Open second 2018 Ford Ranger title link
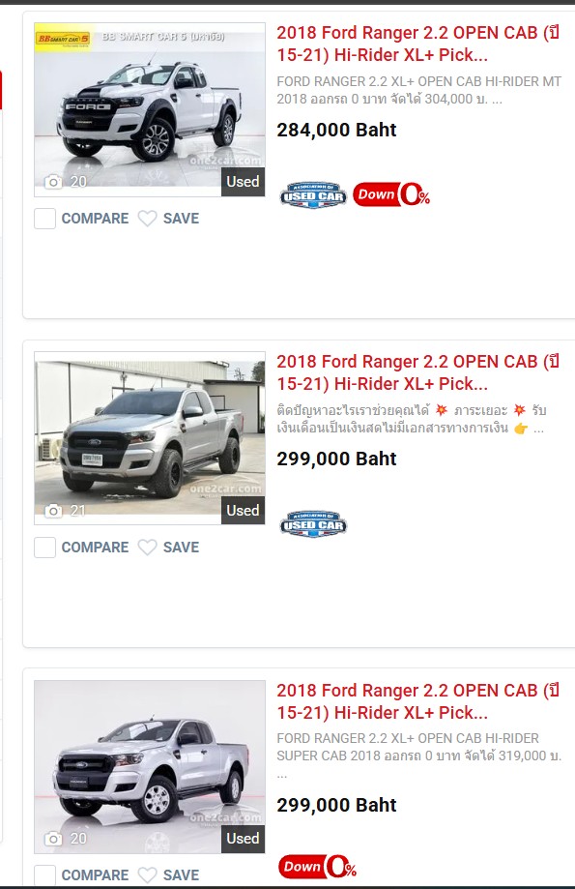 pyautogui.click(x=418, y=372)
